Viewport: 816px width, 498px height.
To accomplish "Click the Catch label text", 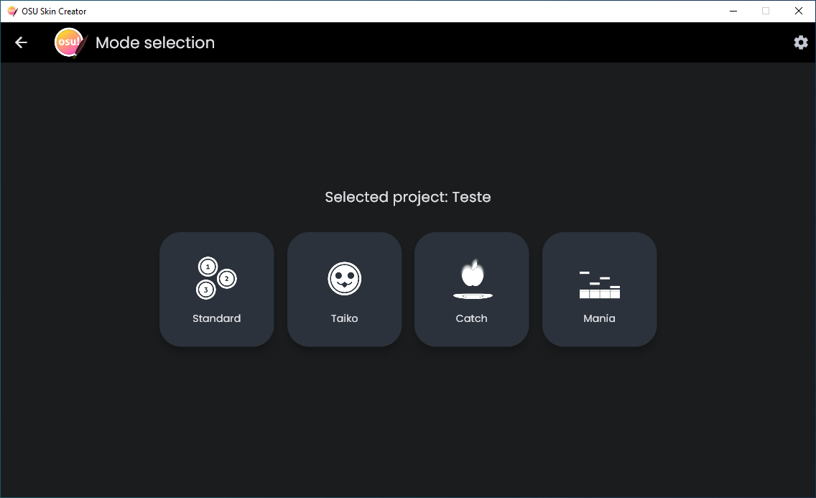I will (471, 318).
